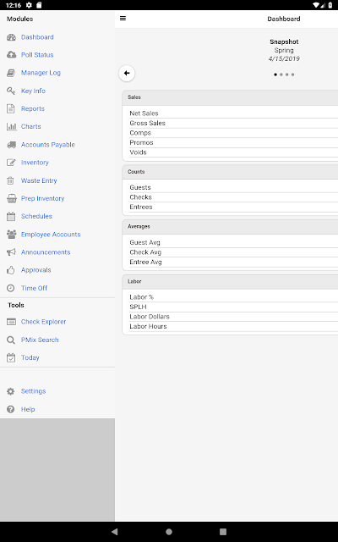Open the Check Explorer tool
Screen dimensions: 338x542
pos(43,322)
